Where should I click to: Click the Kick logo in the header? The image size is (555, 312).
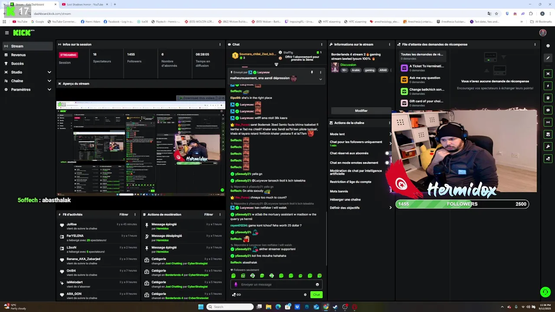pyautogui.click(x=23, y=32)
